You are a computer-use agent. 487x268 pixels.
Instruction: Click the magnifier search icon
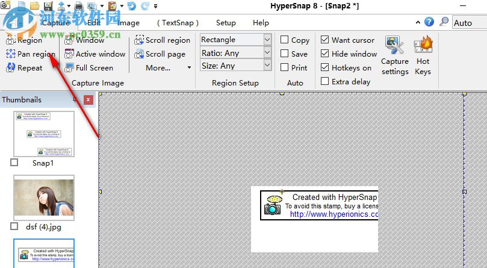tap(444, 22)
